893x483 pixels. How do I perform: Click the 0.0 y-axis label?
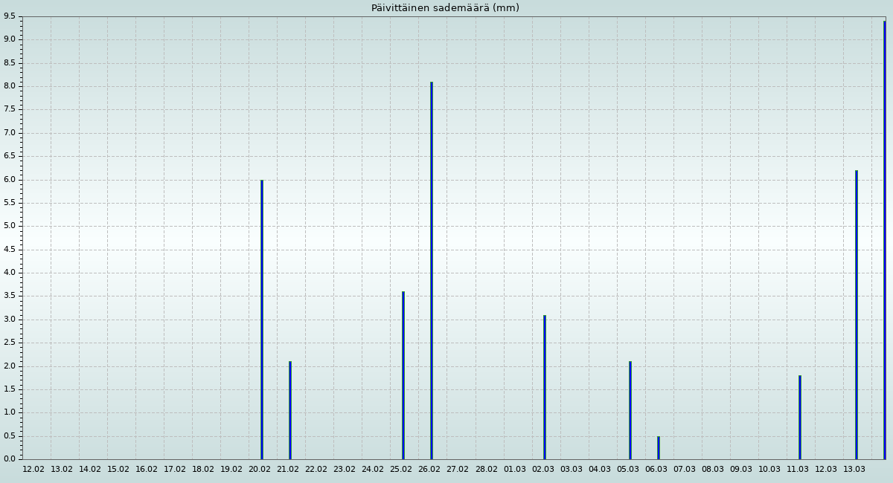(10, 458)
